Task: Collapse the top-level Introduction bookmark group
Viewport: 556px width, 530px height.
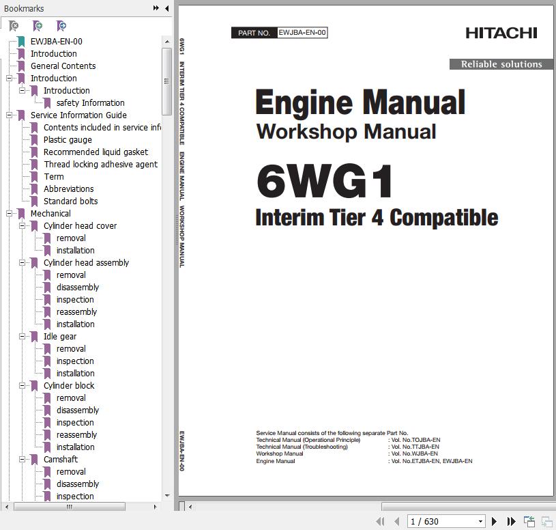Action: coord(10,78)
